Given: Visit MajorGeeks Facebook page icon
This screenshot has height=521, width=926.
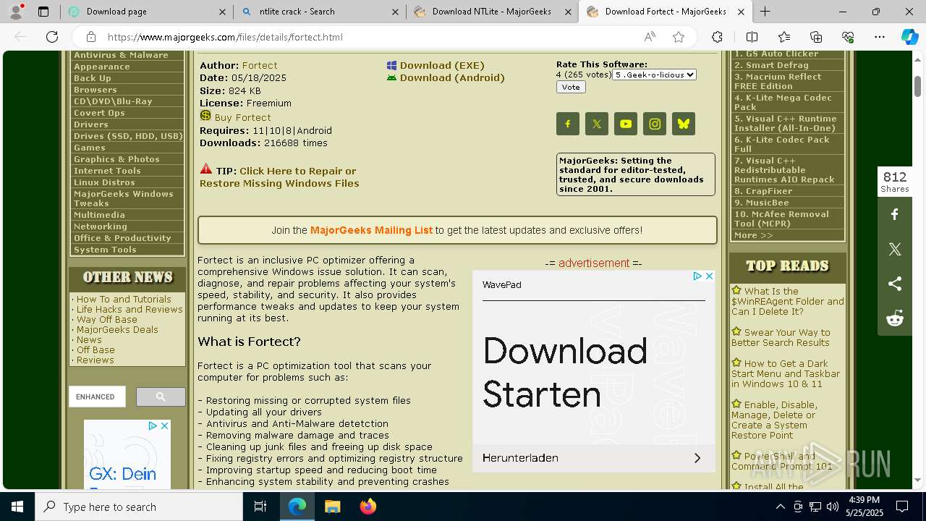Looking at the screenshot, I should pos(568,124).
